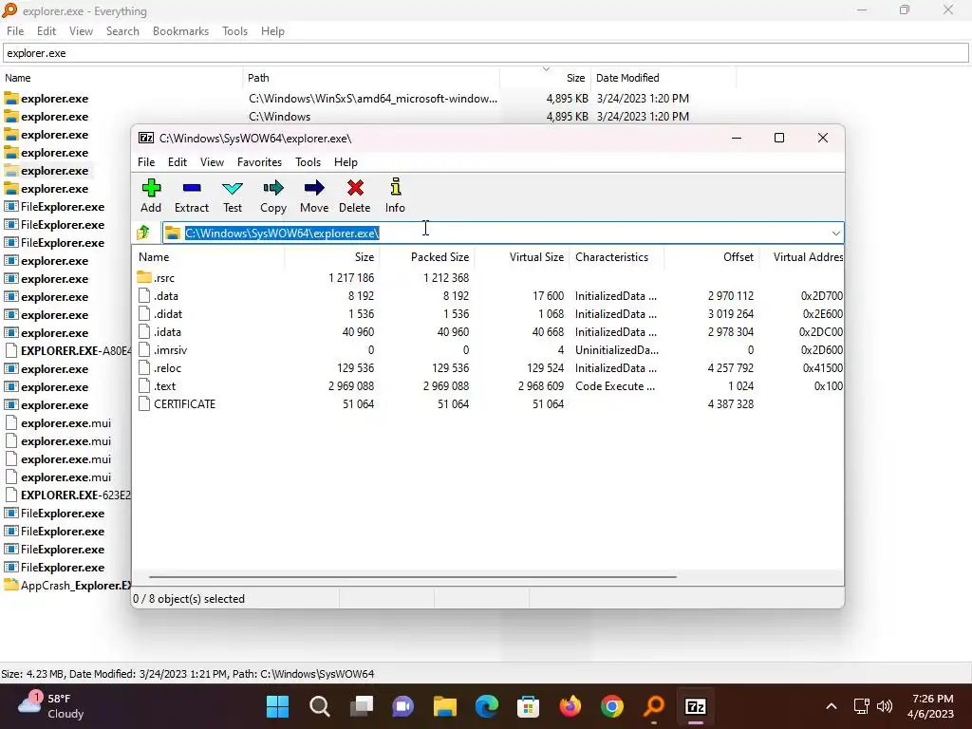Go up one folder level in 7-Zip
Image resolution: width=972 pixels, height=729 pixels.
point(144,234)
